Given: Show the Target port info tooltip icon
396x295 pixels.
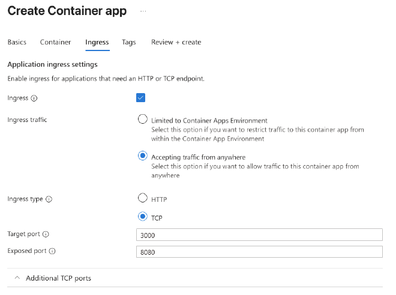Looking at the screenshot, I should pyautogui.click(x=46, y=234).
